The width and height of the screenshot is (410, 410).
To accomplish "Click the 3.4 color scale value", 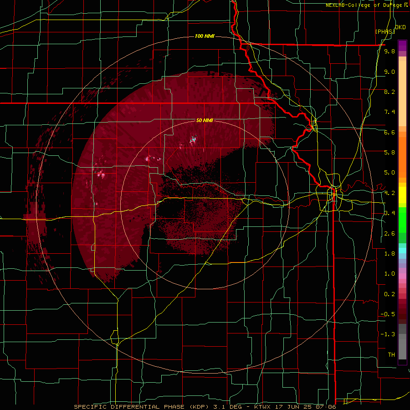I will click(x=389, y=213).
